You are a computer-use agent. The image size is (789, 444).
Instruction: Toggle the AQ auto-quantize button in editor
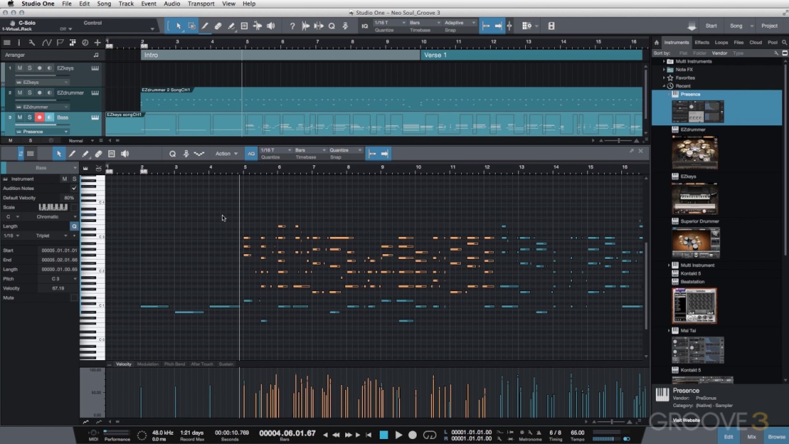[x=251, y=154]
